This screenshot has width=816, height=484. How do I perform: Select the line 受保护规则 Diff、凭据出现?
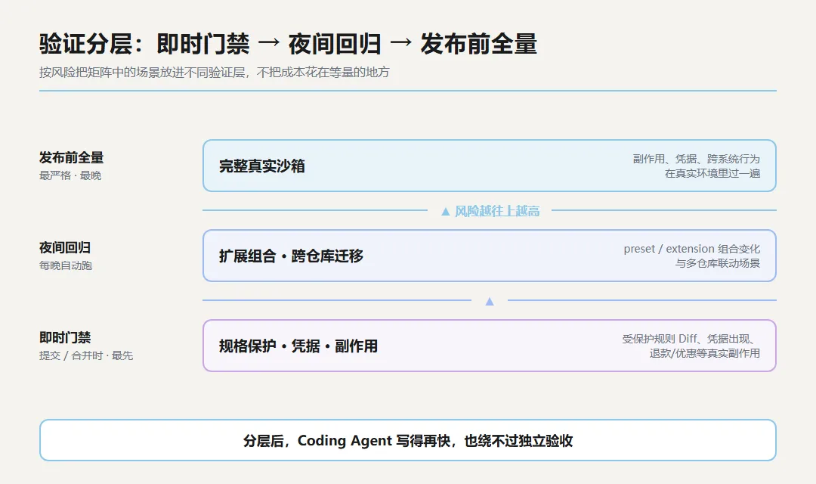click(x=688, y=339)
